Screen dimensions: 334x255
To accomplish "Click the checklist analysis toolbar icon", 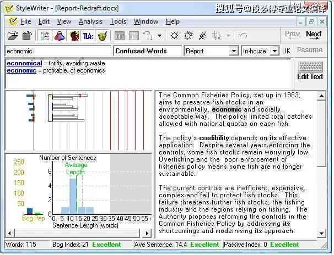I will [45, 36].
